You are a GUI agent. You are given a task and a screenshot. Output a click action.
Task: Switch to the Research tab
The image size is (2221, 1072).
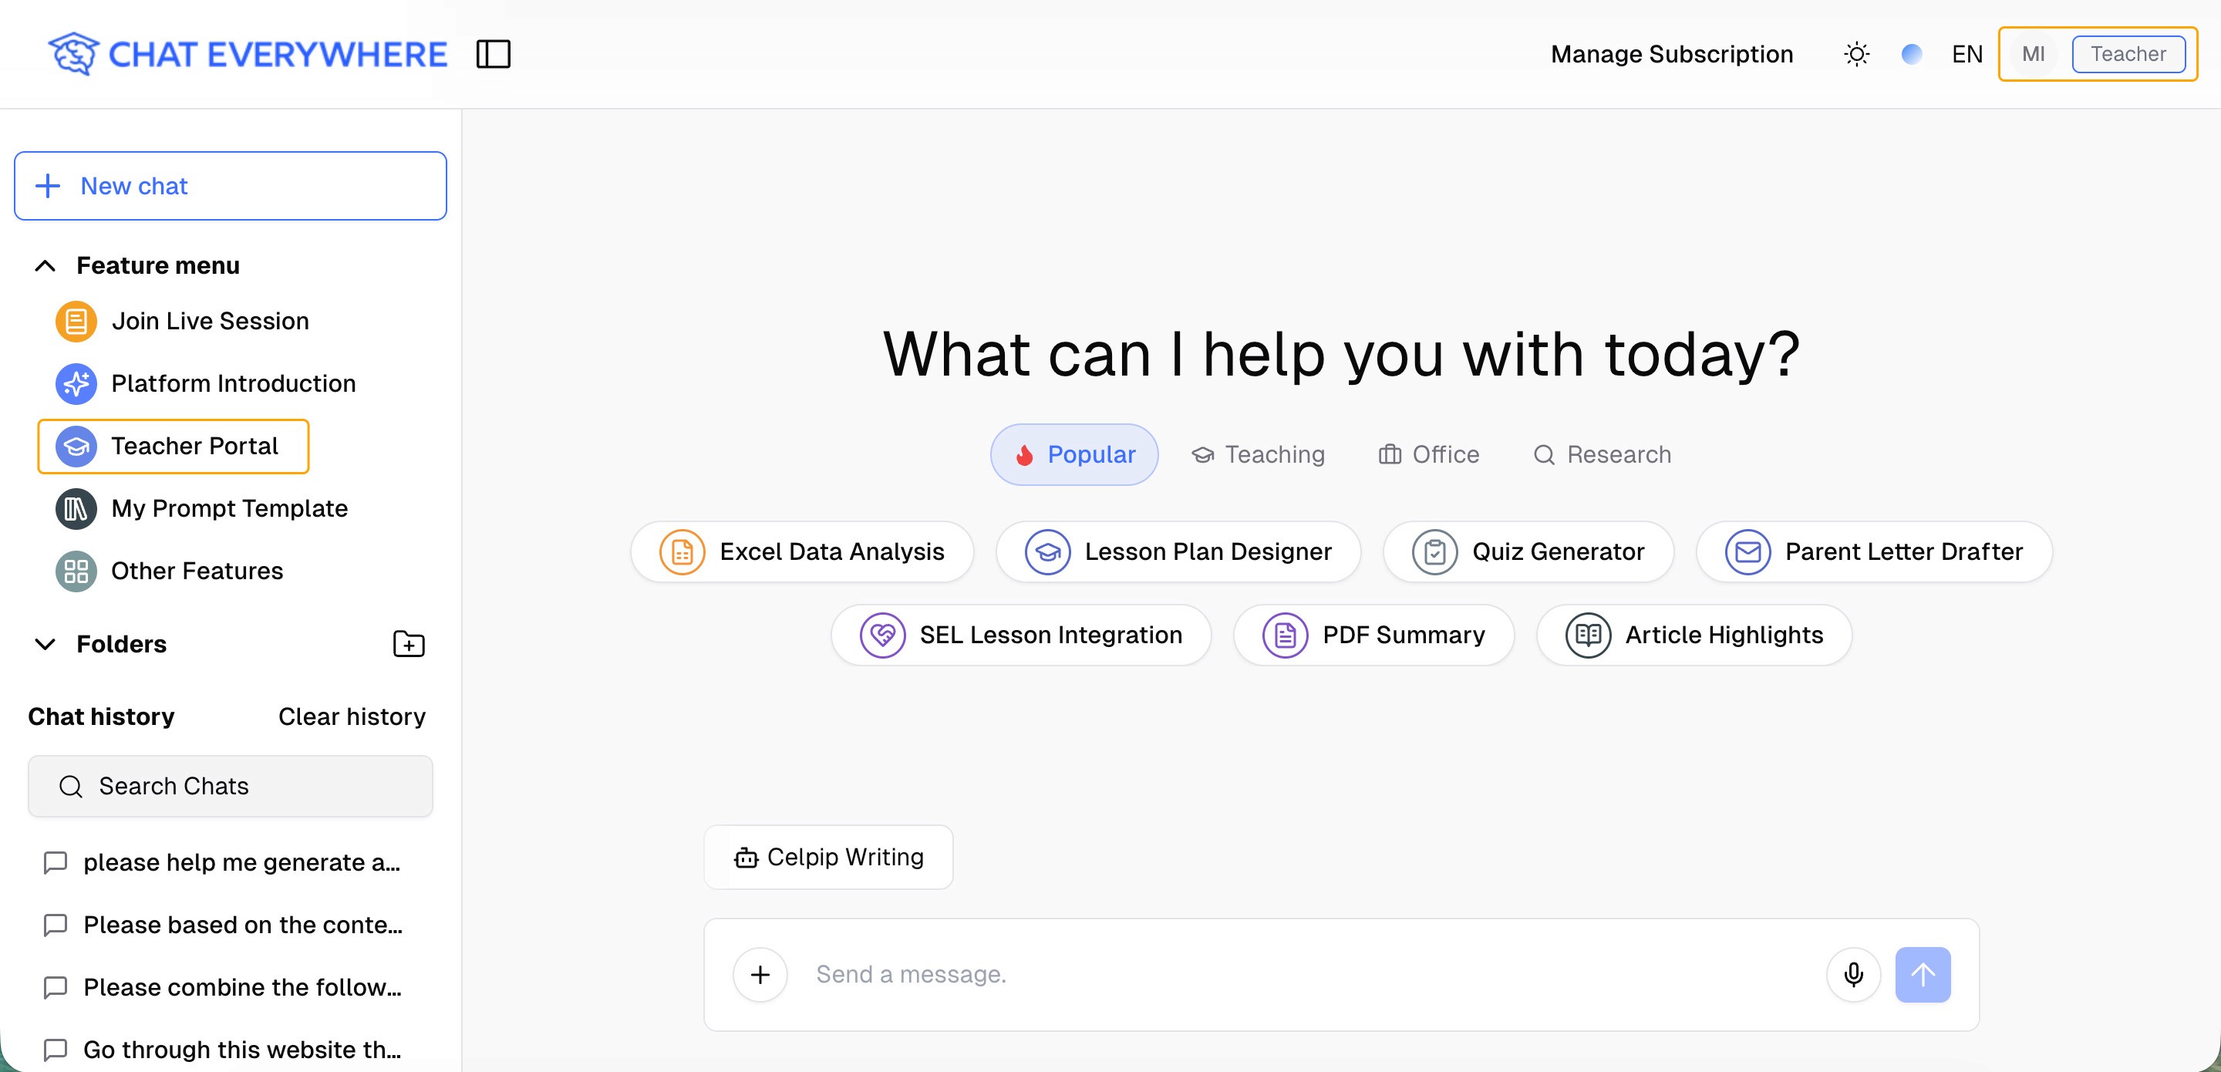pyautogui.click(x=1602, y=454)
